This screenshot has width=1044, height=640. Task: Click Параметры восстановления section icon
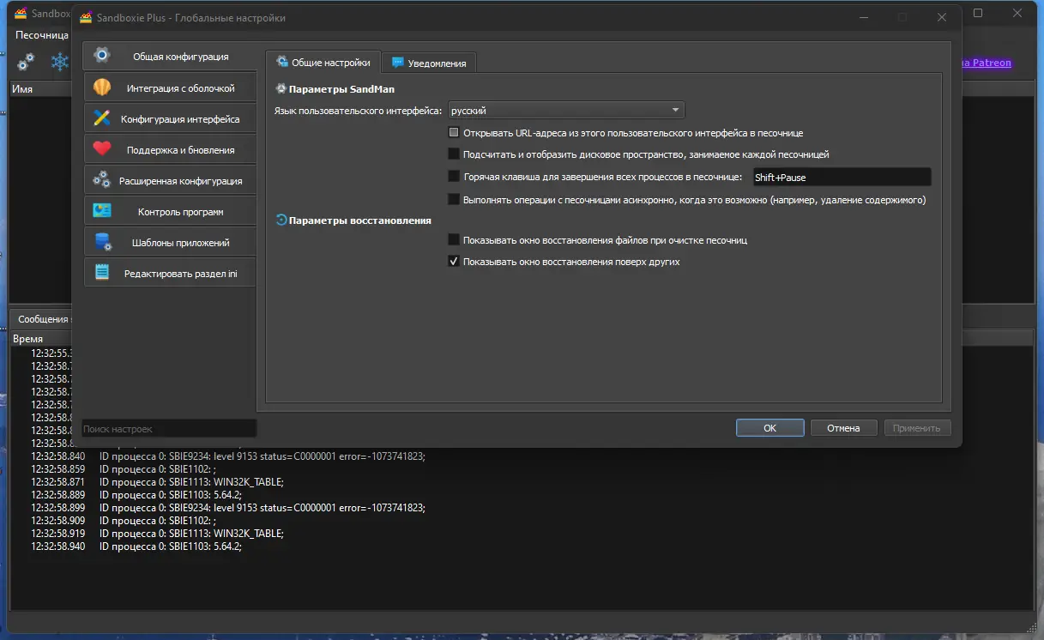(281, 220)
